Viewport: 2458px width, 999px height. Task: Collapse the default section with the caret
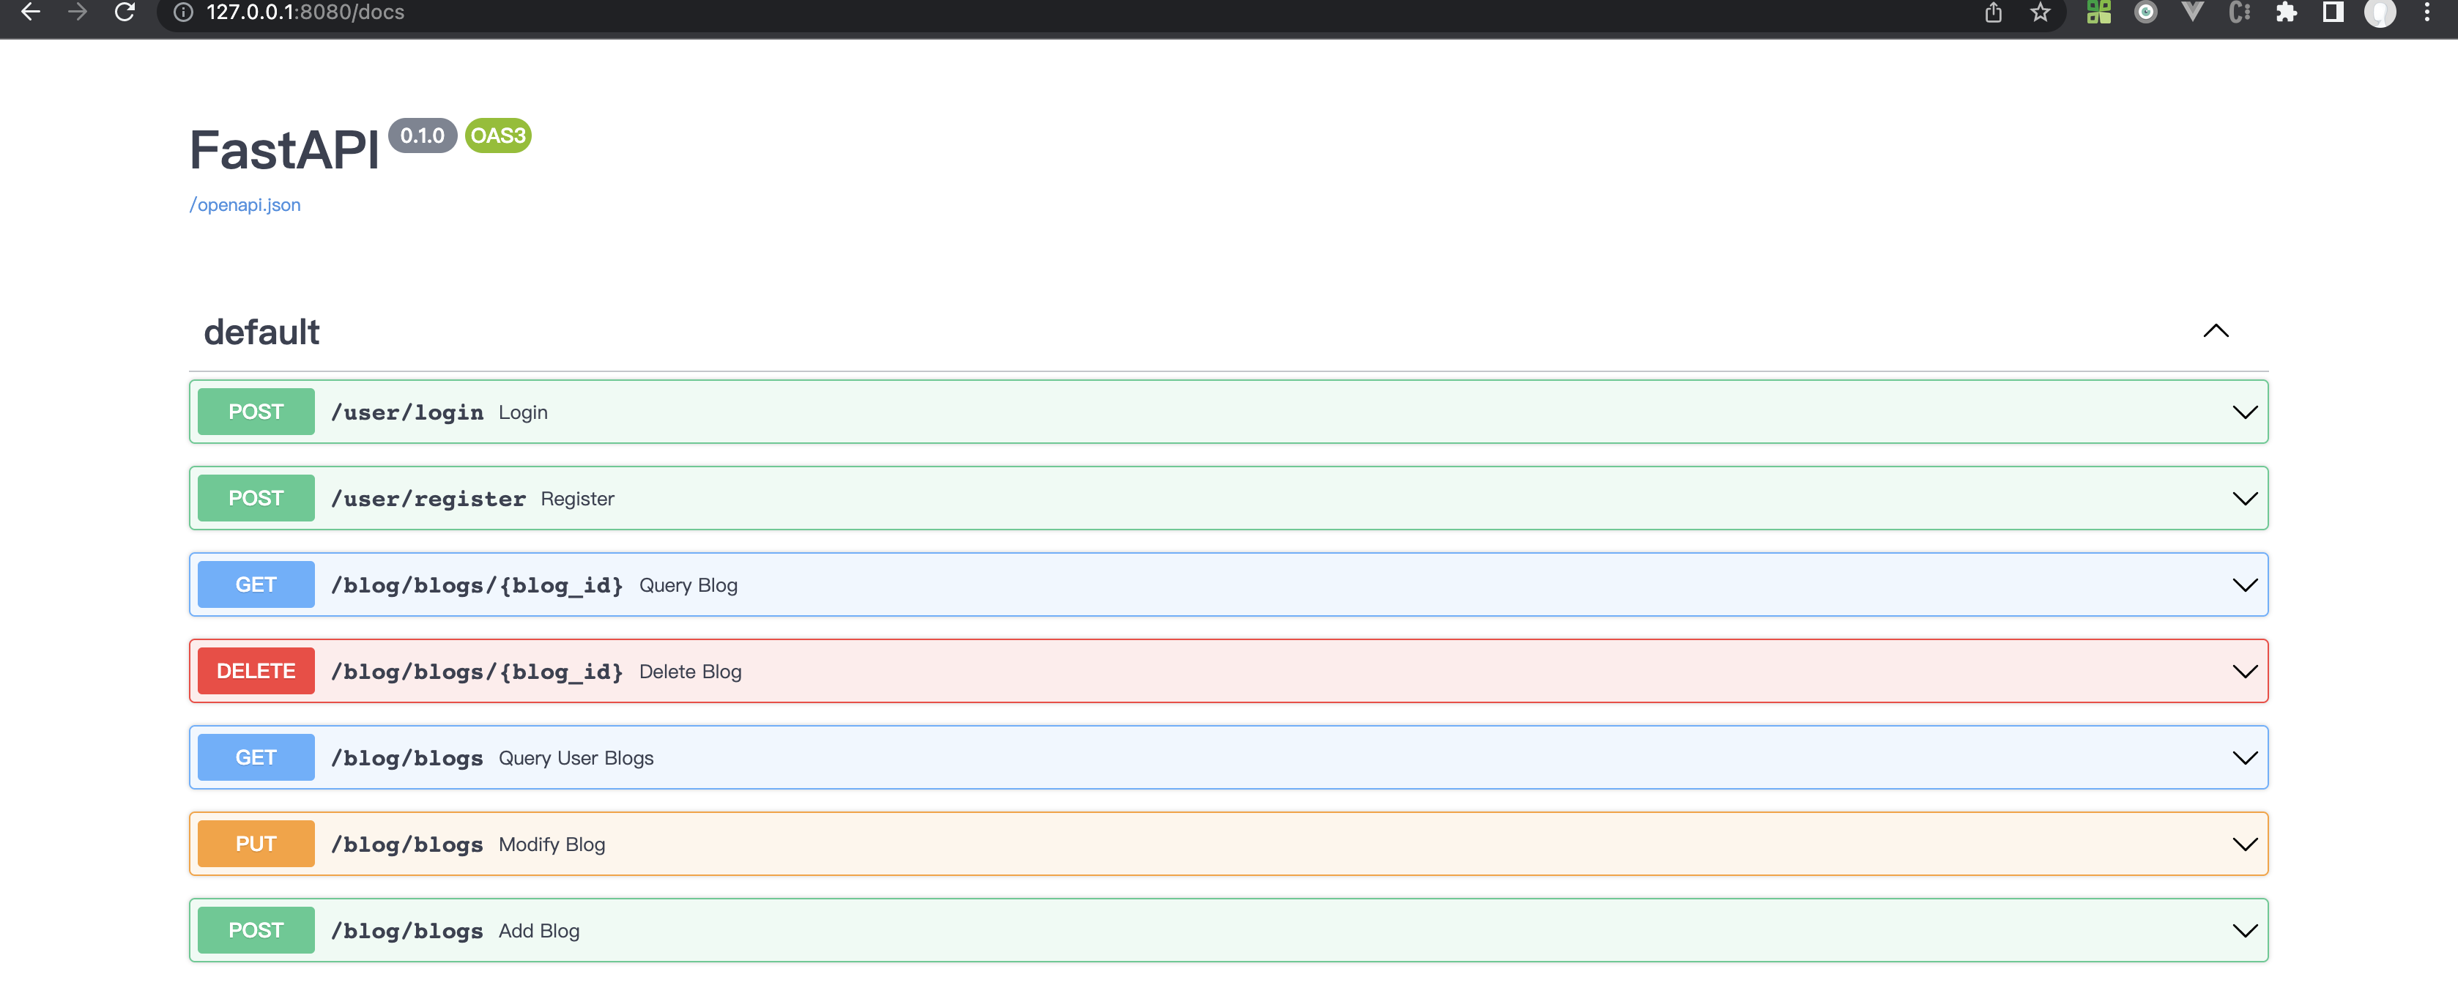(2216, 331)
